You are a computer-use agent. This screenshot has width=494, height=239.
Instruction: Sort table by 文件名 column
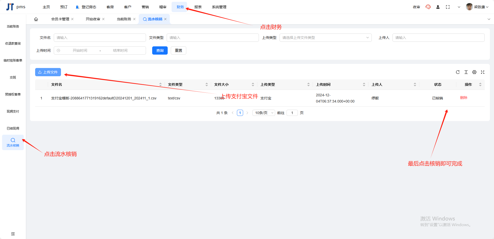coord(160,84)
